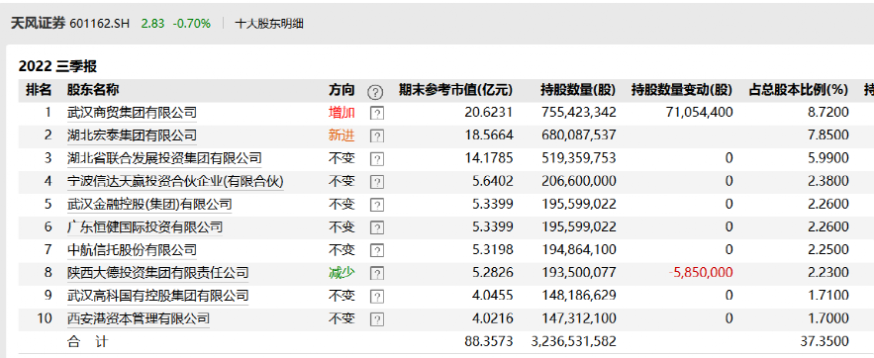Click the 持股数量变动(股) column header
This screenshot has height=358, width=874.
682,90
